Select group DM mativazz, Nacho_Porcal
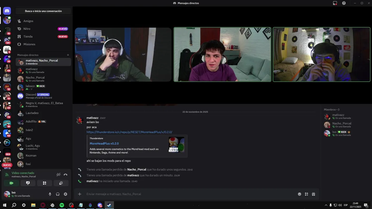372x209 pixels. (43, 62)
